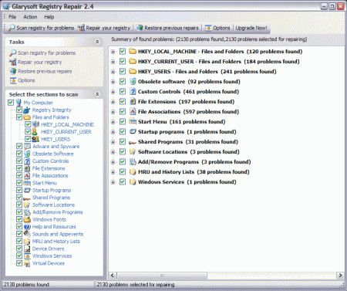The width and height of the screenshot is (347, 291).
Task: Click the File Associations results icon
Action: pos(133,111)
